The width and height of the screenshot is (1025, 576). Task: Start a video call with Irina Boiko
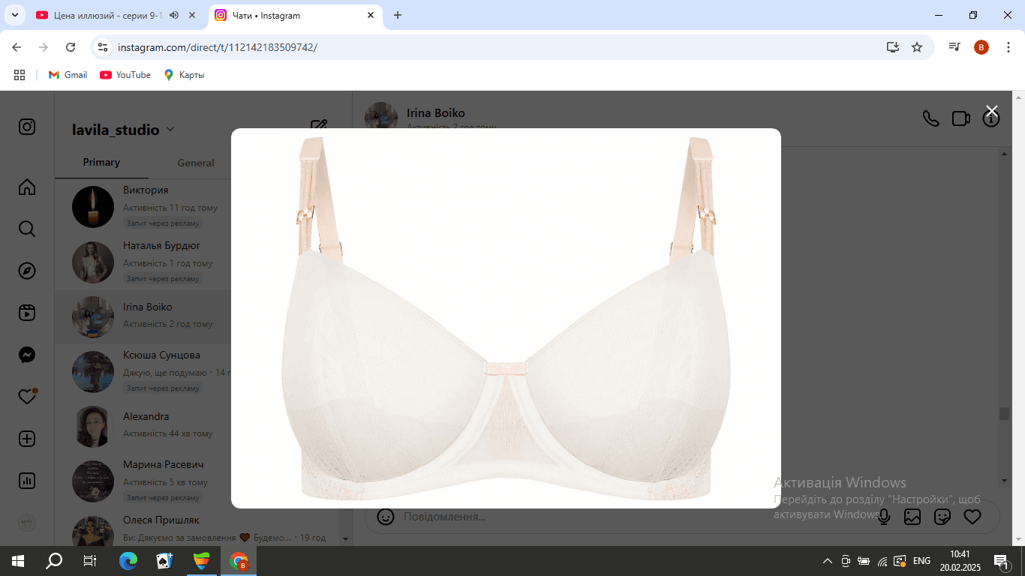(x=961, y=118)
